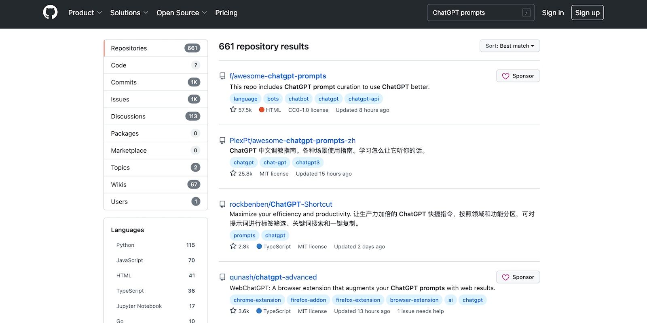
Task: Select the Commits results category
Action: tap(156, 82)
